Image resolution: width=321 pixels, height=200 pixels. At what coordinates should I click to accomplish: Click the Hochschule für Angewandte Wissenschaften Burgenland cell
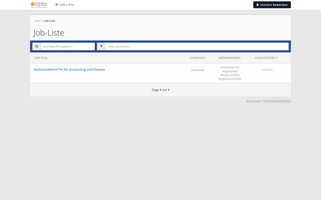click(x=230, y=73)
